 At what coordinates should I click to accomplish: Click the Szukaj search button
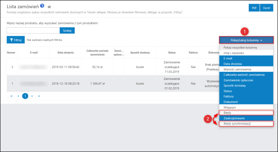point(67,30)
